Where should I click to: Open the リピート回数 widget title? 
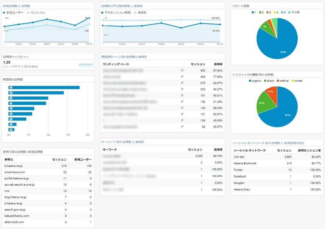click(241, 6)
